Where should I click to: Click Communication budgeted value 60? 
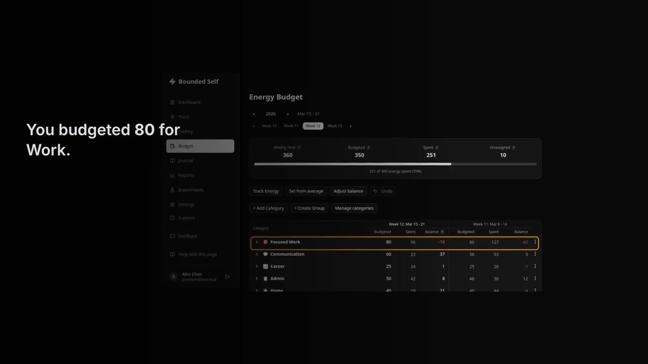point(389,254)
